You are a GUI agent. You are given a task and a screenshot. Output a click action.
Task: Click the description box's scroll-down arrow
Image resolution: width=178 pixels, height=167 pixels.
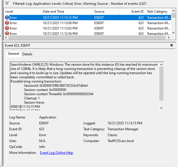[x=161, y=108]
